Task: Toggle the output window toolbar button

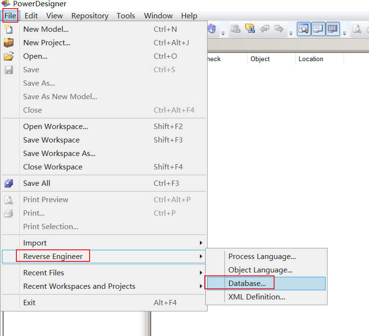Action: point(318,29)
